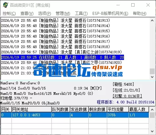Click HumSave:0 HeroSave:0 status text
Viewport: 156px width, 135px height.
20,83
